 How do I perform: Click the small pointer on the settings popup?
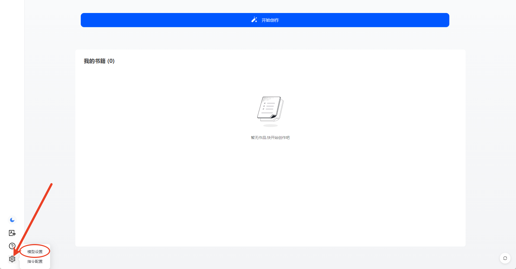click(x=19, y=259)
